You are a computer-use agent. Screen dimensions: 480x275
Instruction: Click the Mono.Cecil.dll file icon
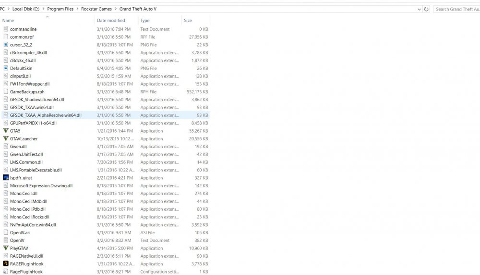click(x=5, y=193)
